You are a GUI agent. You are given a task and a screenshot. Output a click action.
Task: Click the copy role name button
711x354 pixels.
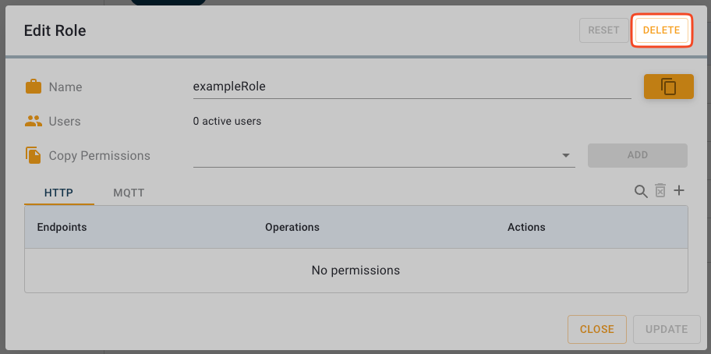pos(668,87)
